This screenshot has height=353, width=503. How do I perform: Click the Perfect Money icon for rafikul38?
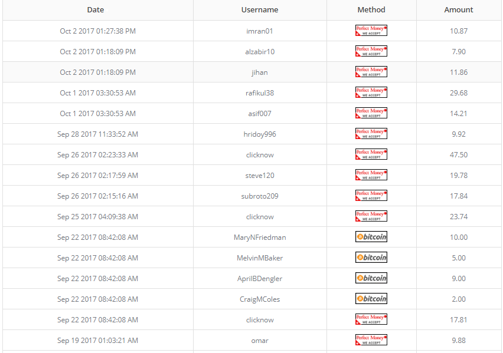[x=371, y=93]
